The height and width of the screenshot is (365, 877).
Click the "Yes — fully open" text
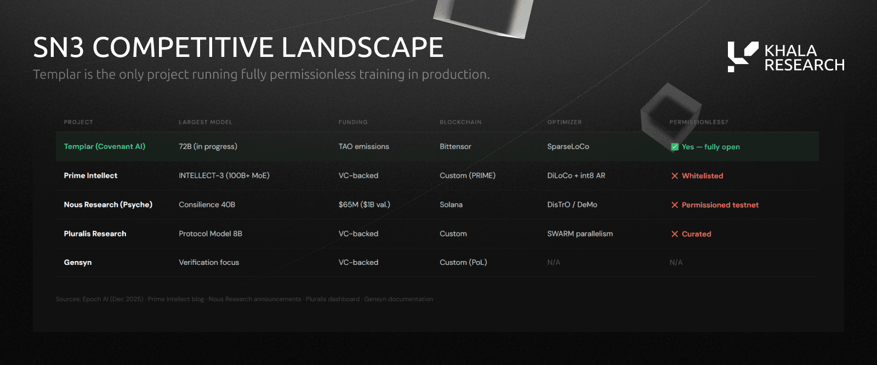711,147
